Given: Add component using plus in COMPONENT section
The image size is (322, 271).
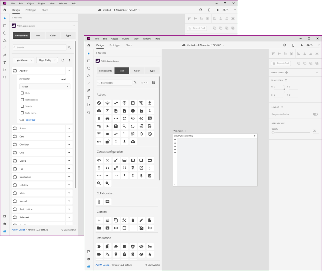Looking at the screenshot, I should pos(317,73).
